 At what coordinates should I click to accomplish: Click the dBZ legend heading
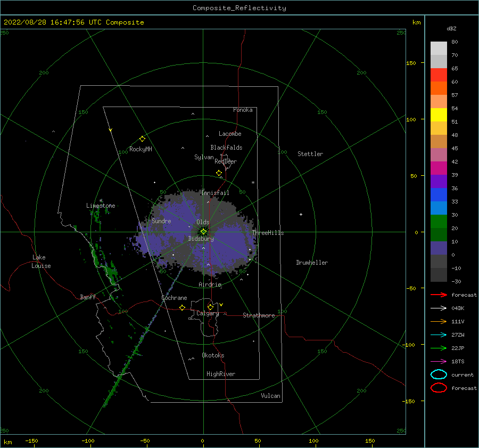click(451, 28)
